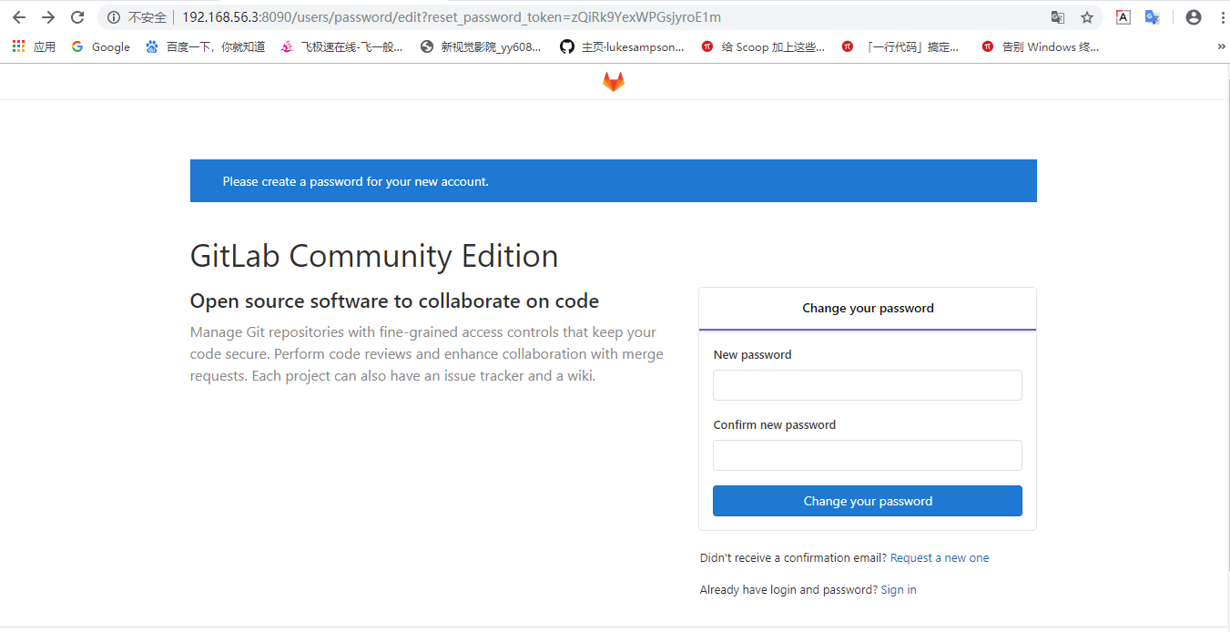Focus the New password field

point(868,385)
